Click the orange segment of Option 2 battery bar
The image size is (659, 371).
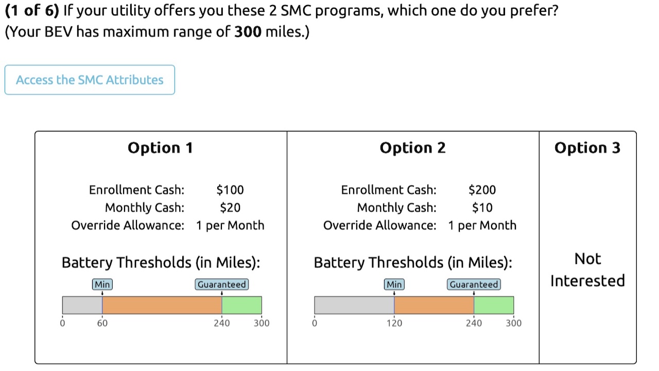coord(434,305)
